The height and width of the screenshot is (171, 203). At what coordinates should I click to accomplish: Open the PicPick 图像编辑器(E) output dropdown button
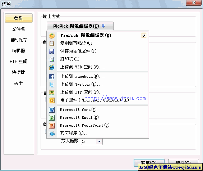click(80, 26)
